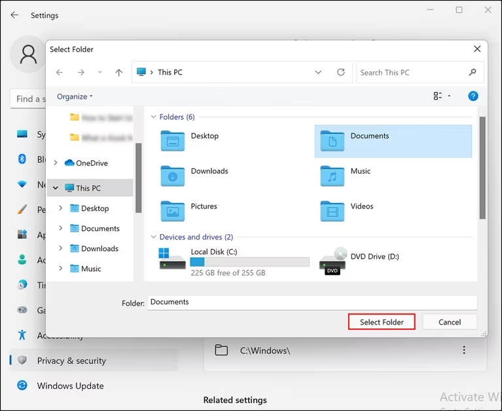The height and width of the screenshot is (411, 502).
Task: Go forward in Select Folder dialog
Action: 81,73
